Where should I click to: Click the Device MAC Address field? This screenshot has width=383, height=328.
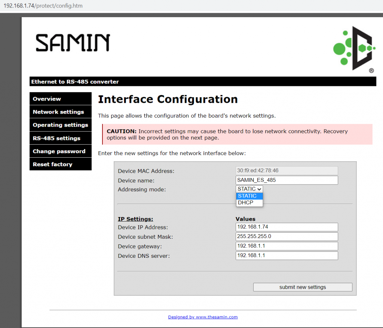pos(287,171)
